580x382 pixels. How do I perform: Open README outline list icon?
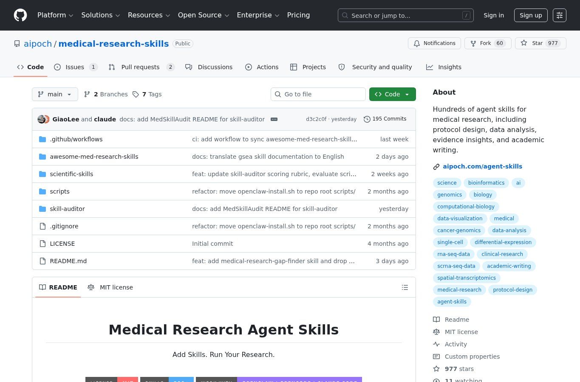(405, 287)
